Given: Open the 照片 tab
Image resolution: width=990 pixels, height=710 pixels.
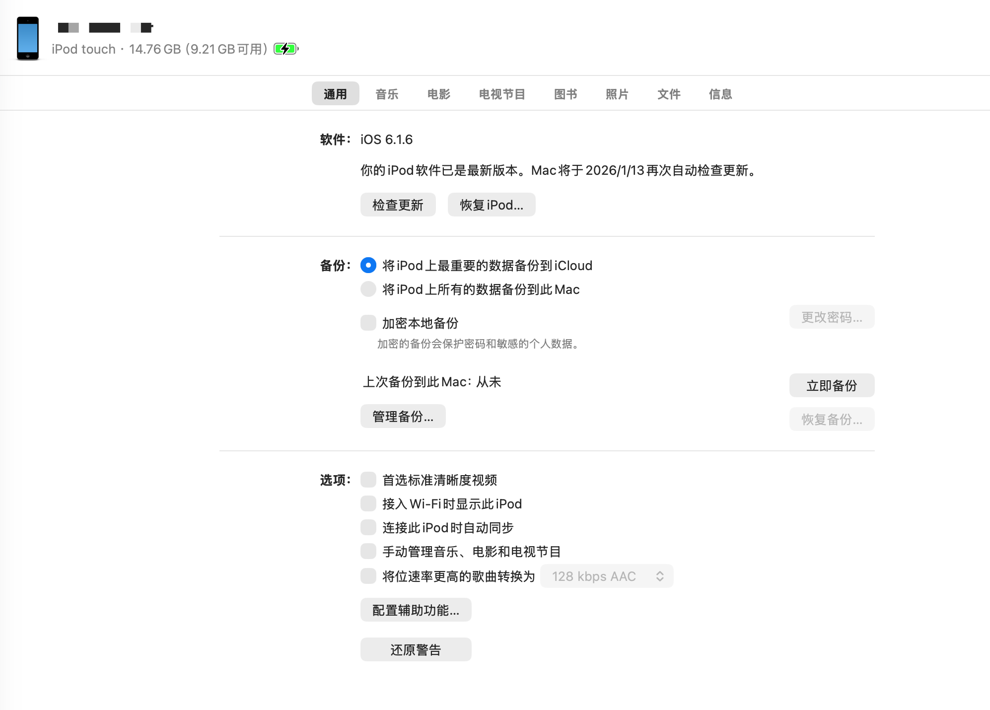Looking at the screenshot, I should point(617,94).
